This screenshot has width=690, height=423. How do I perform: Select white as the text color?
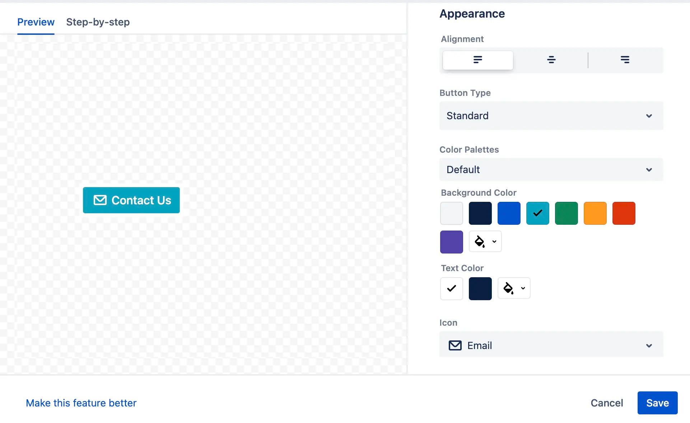click(451, 288)
